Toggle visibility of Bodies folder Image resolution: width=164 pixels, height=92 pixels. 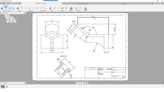7,19
